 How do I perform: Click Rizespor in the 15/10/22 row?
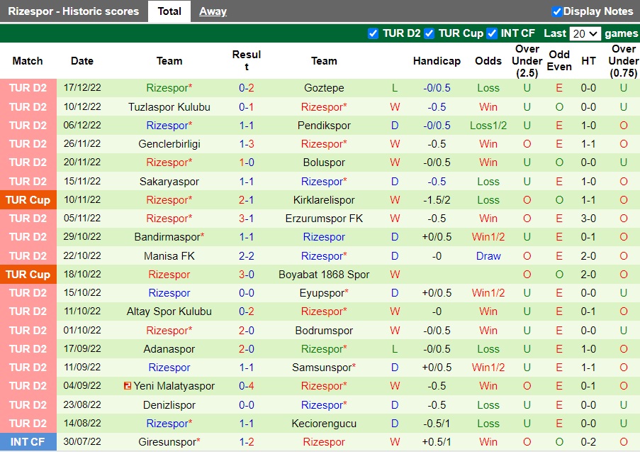169,292
